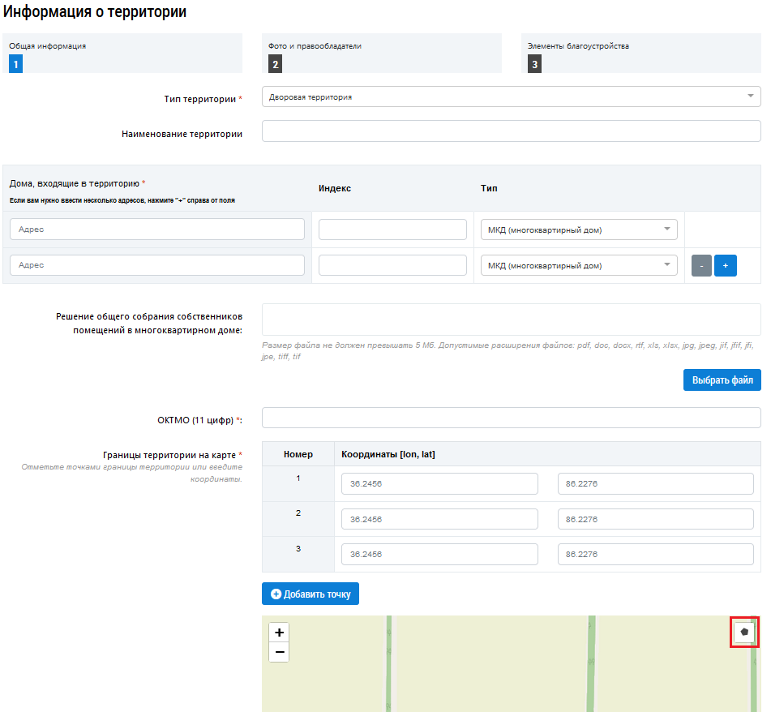Click the polygon draw tool on map
771x712 pixels.
(744, 631)
